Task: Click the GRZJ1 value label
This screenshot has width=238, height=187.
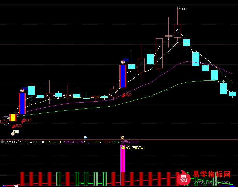Action: click(35, 142)
